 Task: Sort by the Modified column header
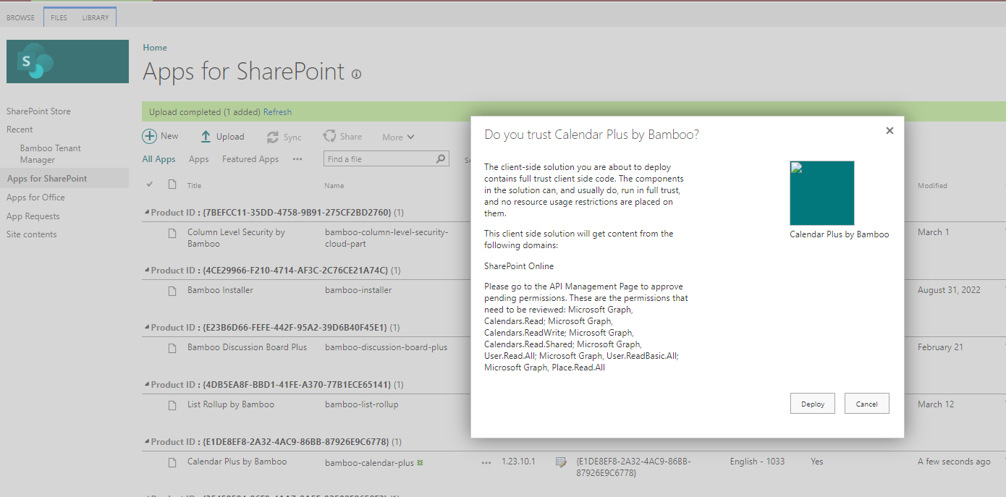pos(932,185)
